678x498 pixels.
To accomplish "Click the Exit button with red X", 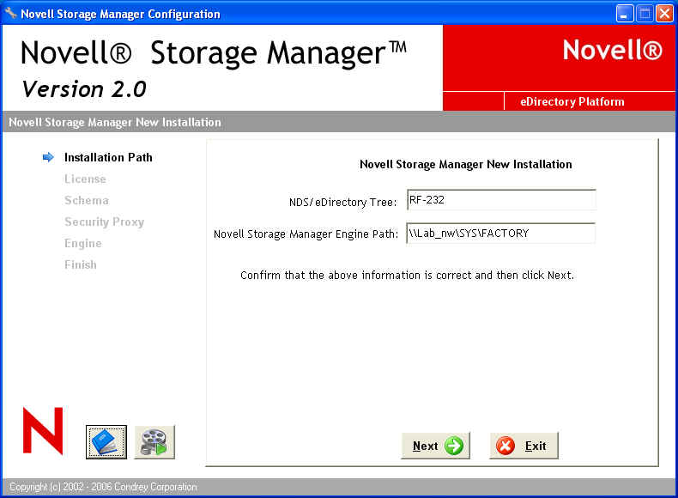I will (x=524, y=446).
